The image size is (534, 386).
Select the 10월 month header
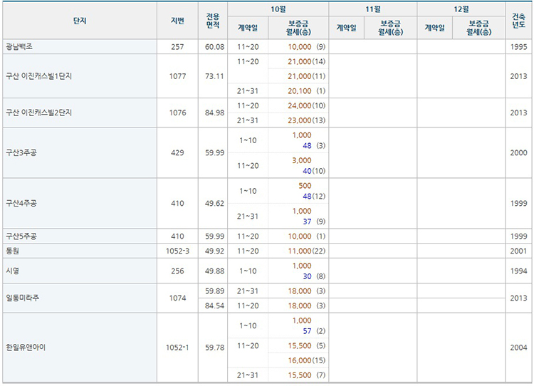278,9
